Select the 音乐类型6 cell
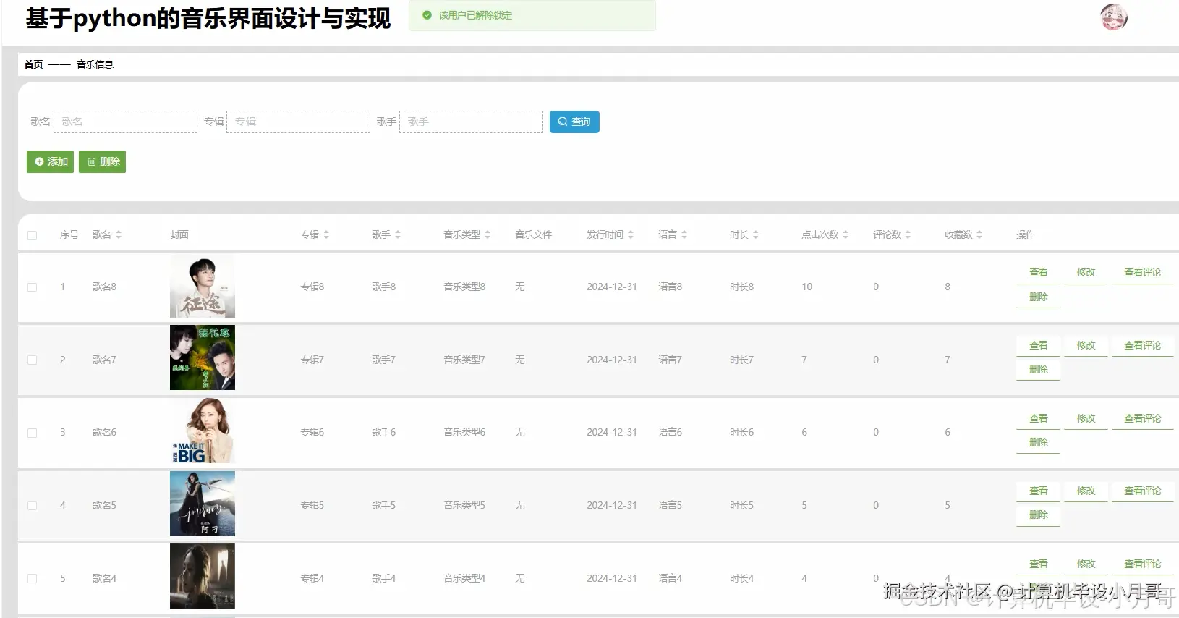 pos(464,432)
